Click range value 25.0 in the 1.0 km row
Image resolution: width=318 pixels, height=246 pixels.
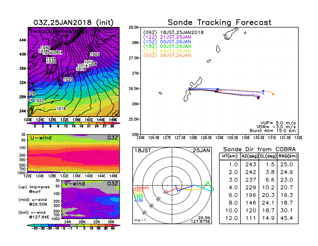click(x=287, y=164)
